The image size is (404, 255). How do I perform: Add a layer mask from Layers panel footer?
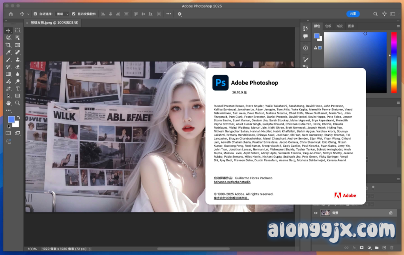(361, 248)
